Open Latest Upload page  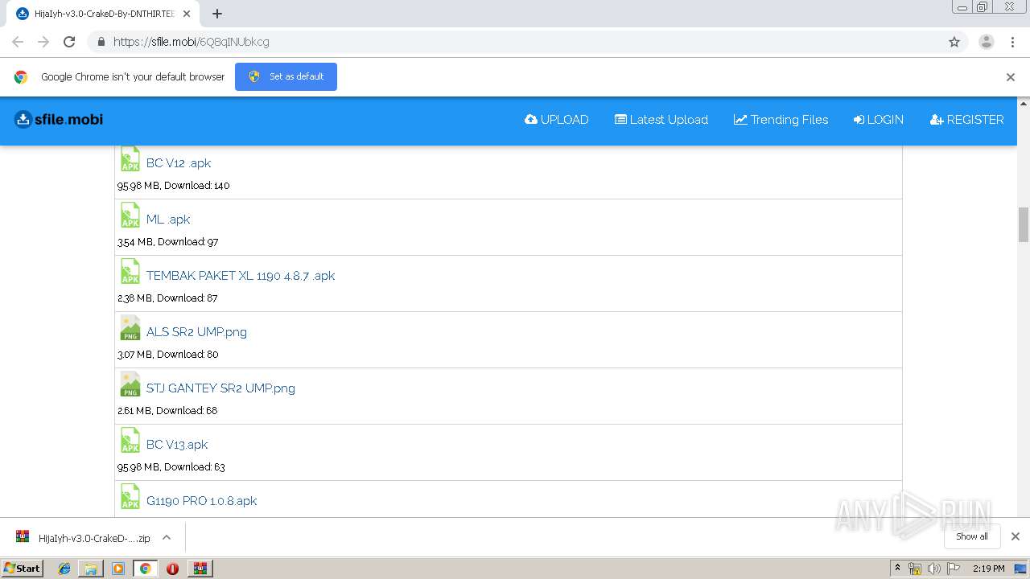[x=661, y=120]
